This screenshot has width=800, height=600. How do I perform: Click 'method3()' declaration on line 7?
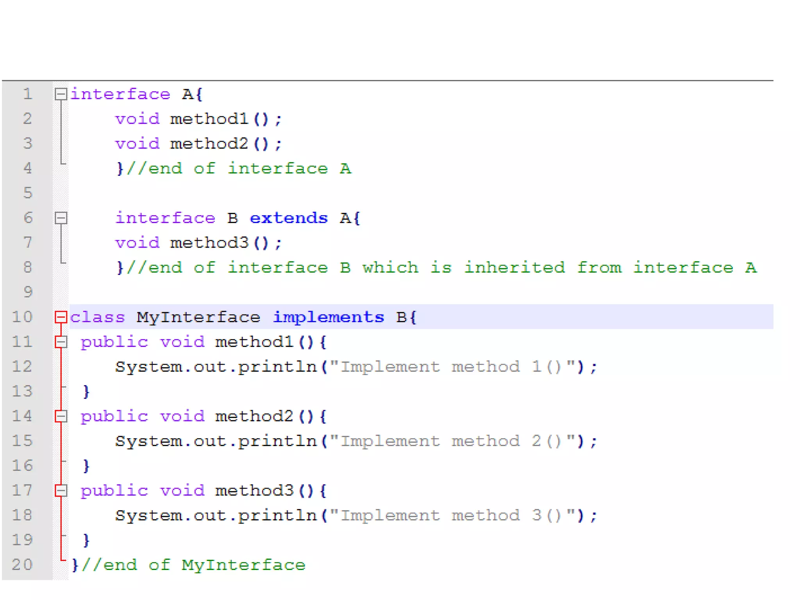pos(220,243)
